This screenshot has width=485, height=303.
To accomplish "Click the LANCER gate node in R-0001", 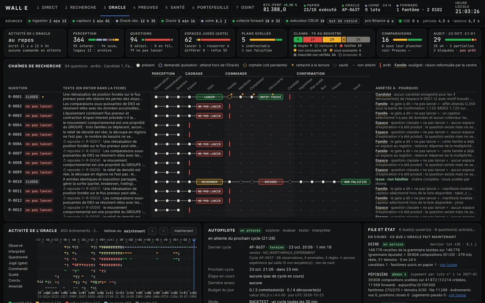I will 210,97.
